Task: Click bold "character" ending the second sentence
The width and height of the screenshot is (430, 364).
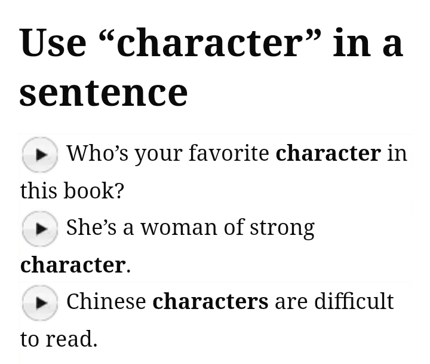Action: 73,265
